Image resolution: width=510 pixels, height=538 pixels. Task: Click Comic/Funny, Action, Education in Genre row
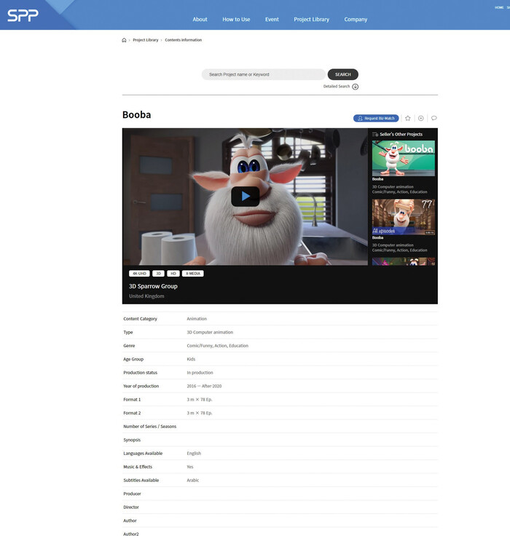pyautogui.click(x=217, y=346)
